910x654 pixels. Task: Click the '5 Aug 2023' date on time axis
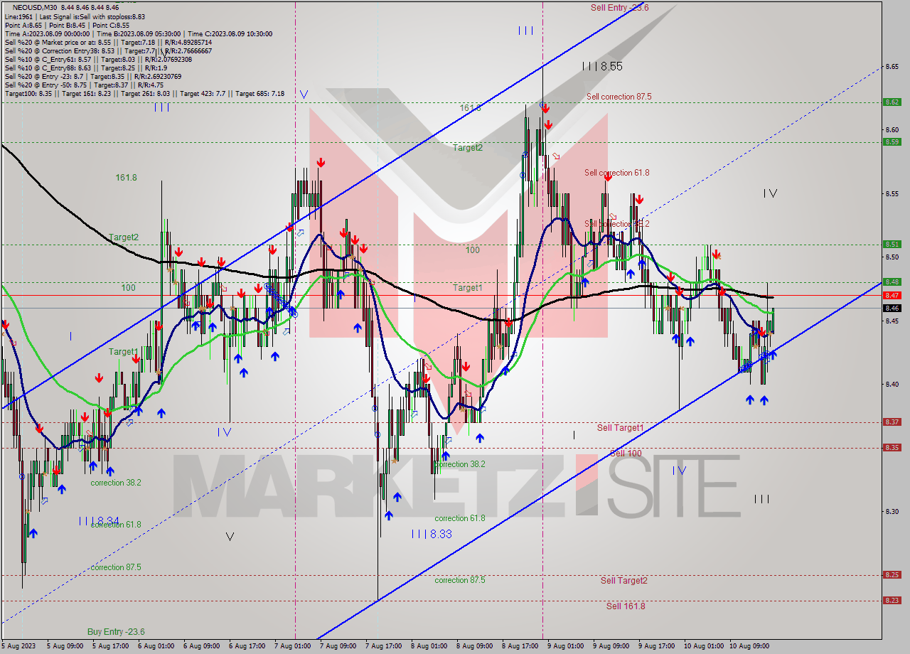click(x=18, y=646)
